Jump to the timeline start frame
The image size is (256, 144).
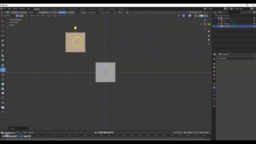tap(99, 132)
